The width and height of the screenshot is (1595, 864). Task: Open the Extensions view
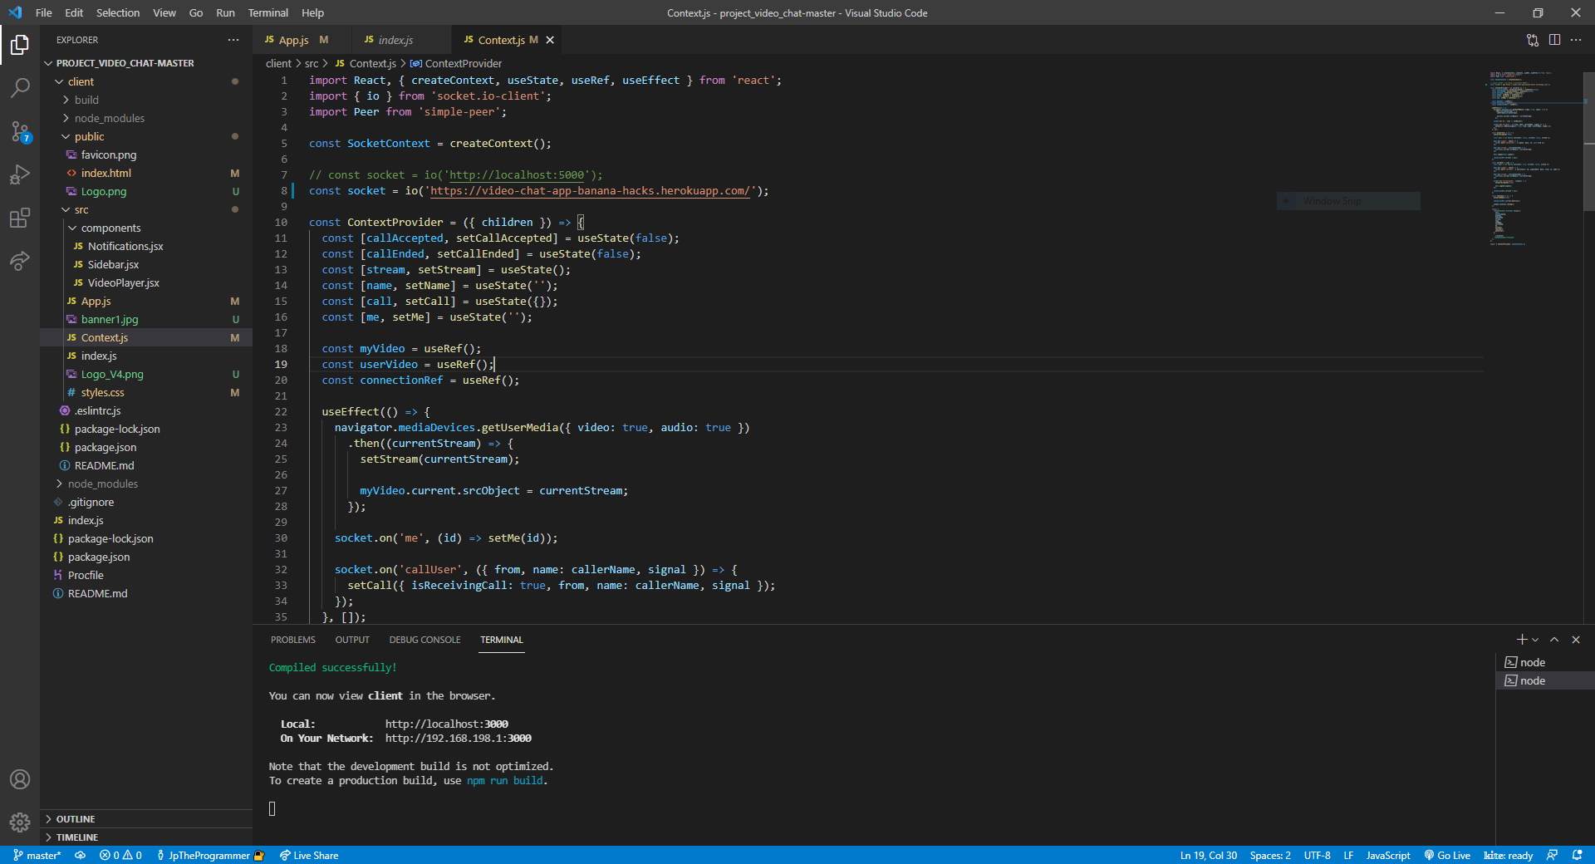coord(20,218)
